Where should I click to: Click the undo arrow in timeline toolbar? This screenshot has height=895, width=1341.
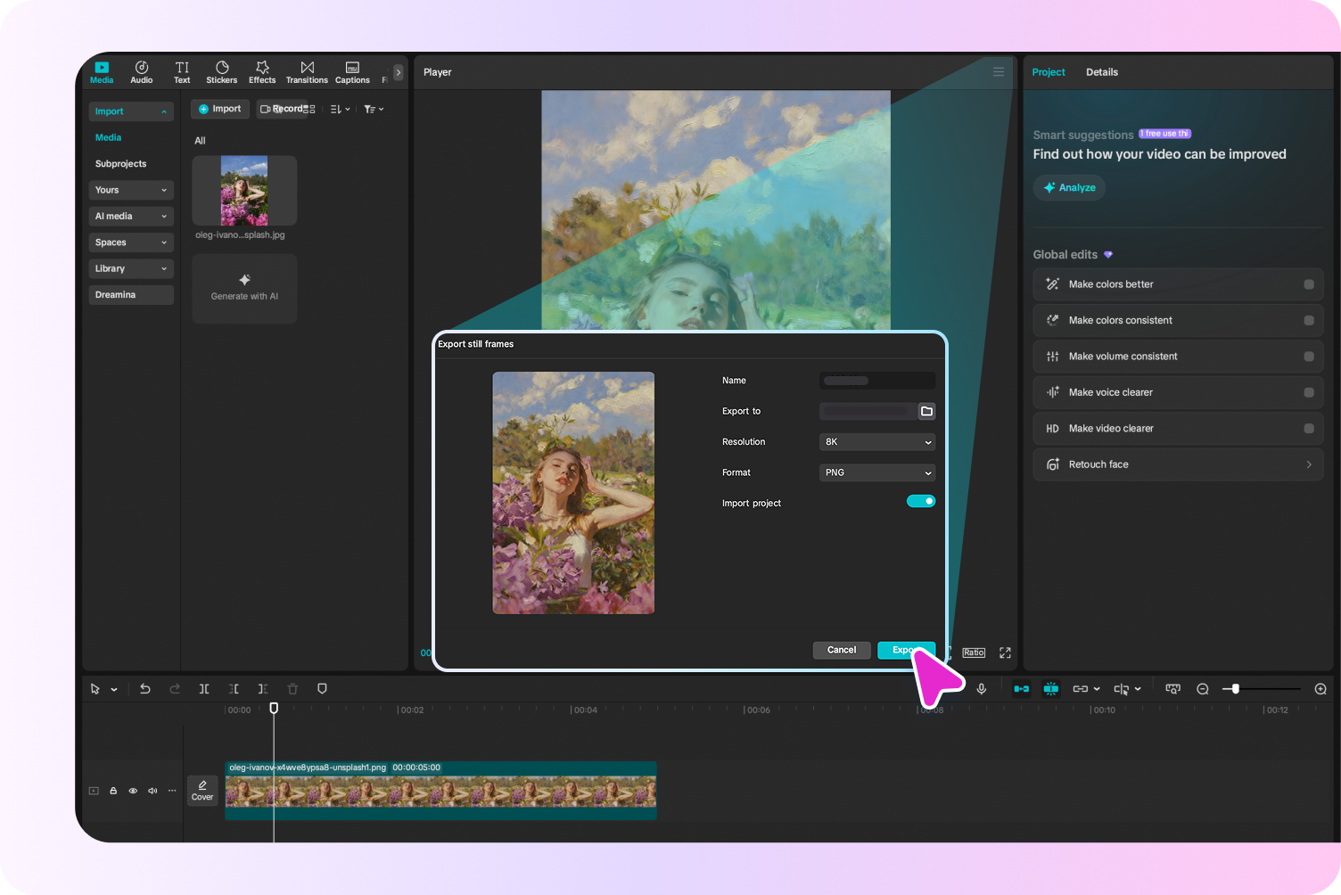click(x=145, y=689)
